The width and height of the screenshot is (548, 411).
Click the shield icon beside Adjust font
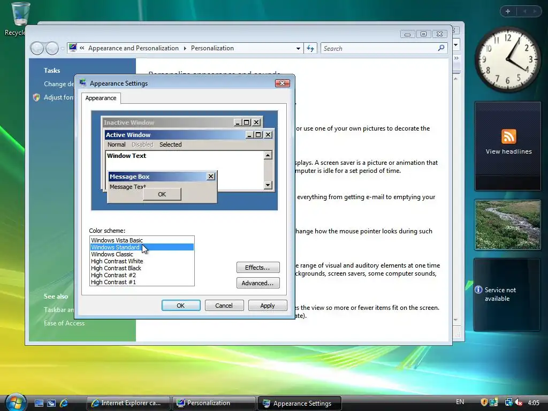click(x=36, y=97)
